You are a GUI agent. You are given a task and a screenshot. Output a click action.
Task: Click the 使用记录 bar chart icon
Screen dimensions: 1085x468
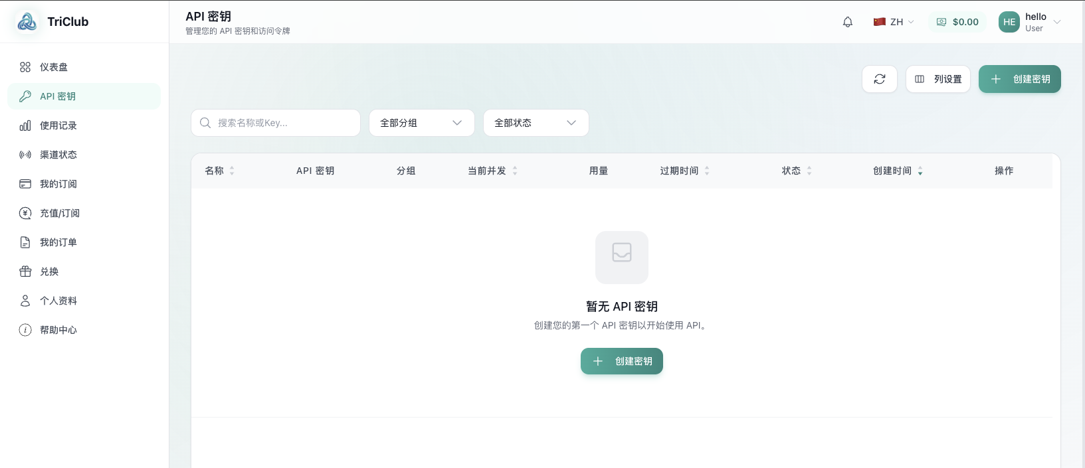(x=25, y=125)
